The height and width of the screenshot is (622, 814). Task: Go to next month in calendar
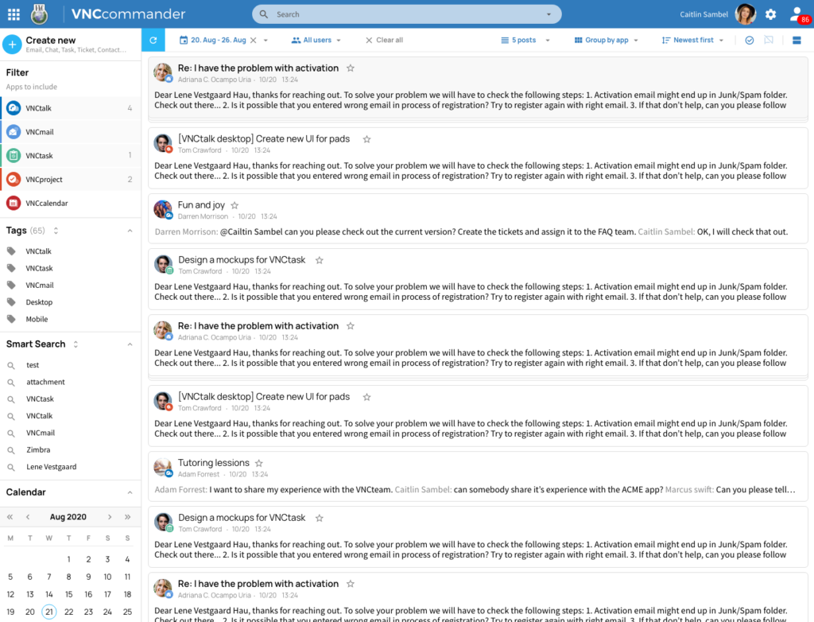tap(110, 517)
